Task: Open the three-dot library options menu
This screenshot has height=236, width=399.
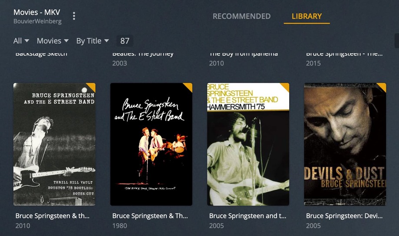Action: click(x=74, y=16)
